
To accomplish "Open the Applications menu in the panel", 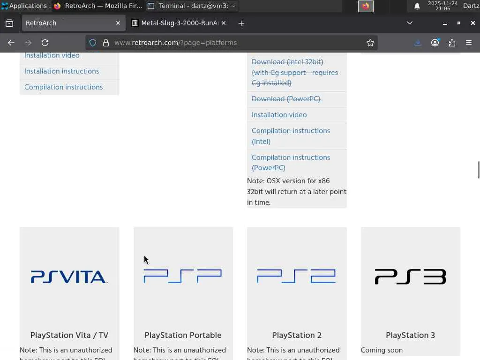I will coord(26,6).
